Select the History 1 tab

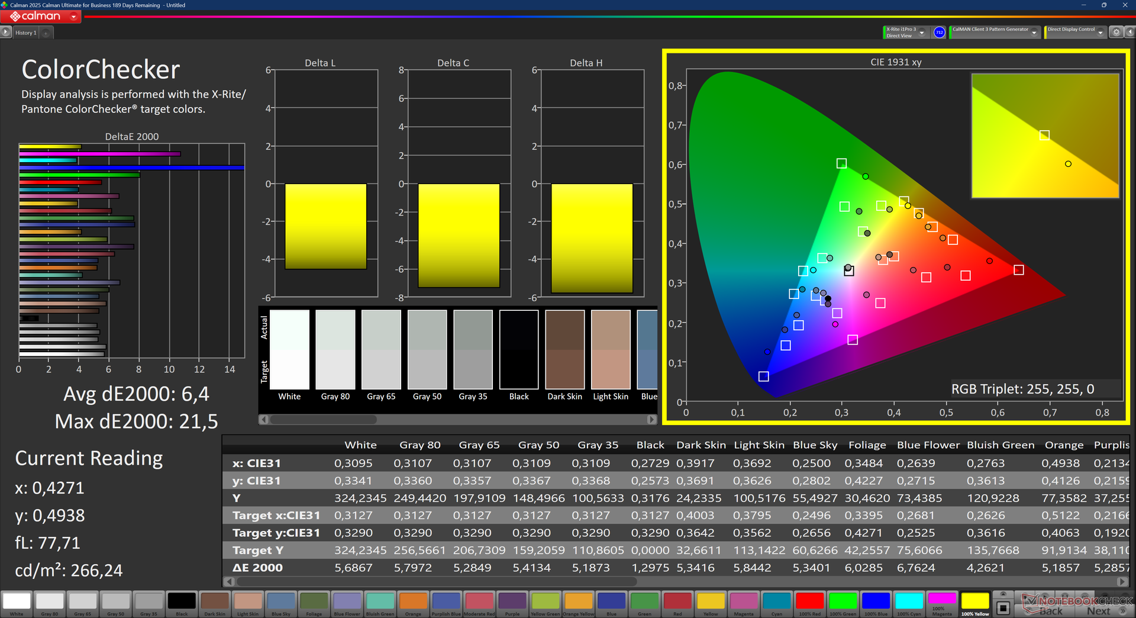coord(26,33)
